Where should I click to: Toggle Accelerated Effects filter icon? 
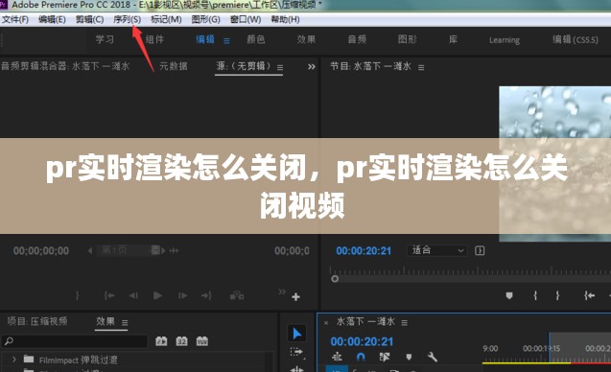161,341
